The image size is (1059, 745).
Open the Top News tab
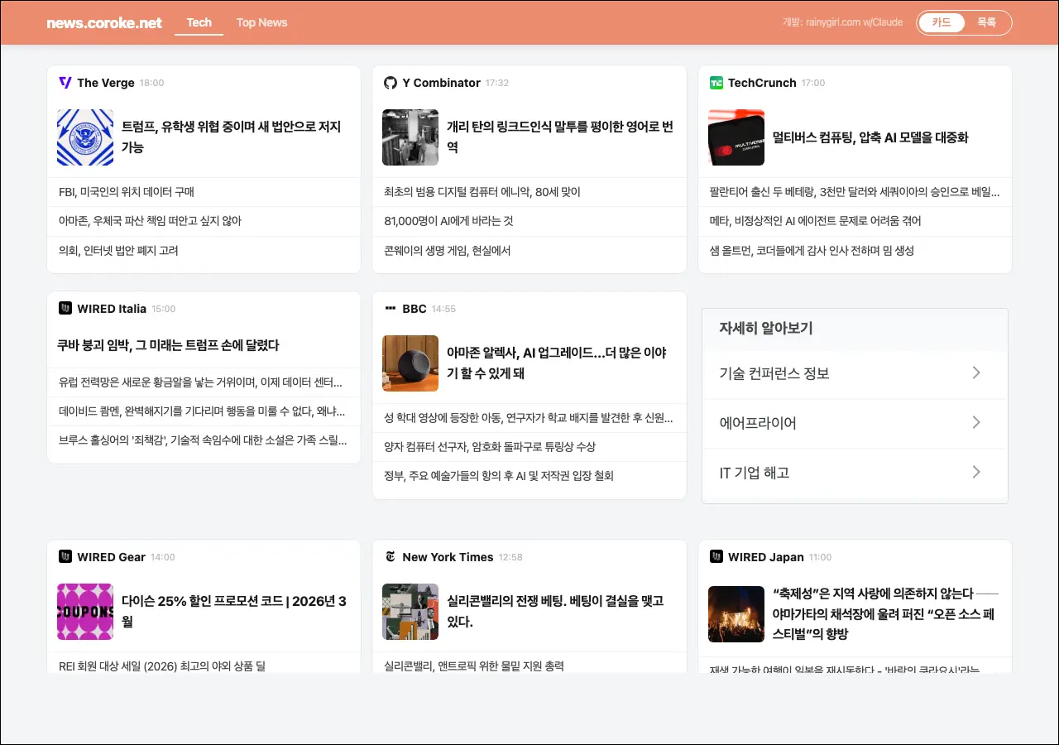click(x=261, y=23)
